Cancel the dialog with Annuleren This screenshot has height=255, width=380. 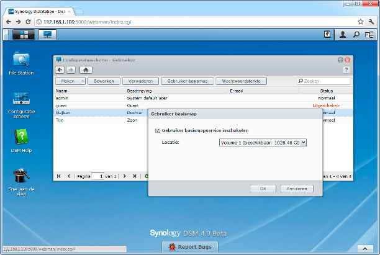click(x=297, y=189)
